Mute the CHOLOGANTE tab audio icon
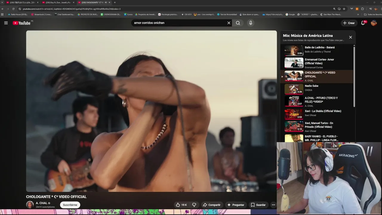The width and height of the screenshot is (382, 215). coord(106,2)
